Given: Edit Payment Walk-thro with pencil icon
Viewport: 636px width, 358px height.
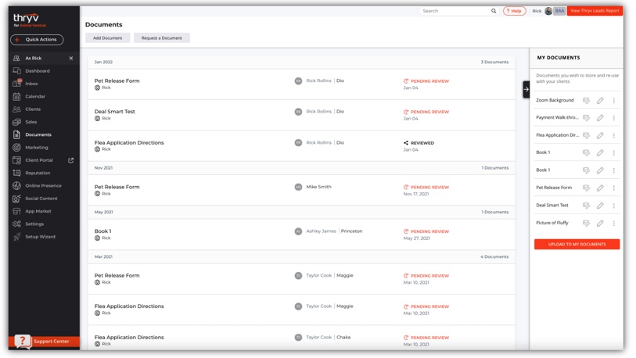Looking at the screenshot, I should tap(600, 118).
